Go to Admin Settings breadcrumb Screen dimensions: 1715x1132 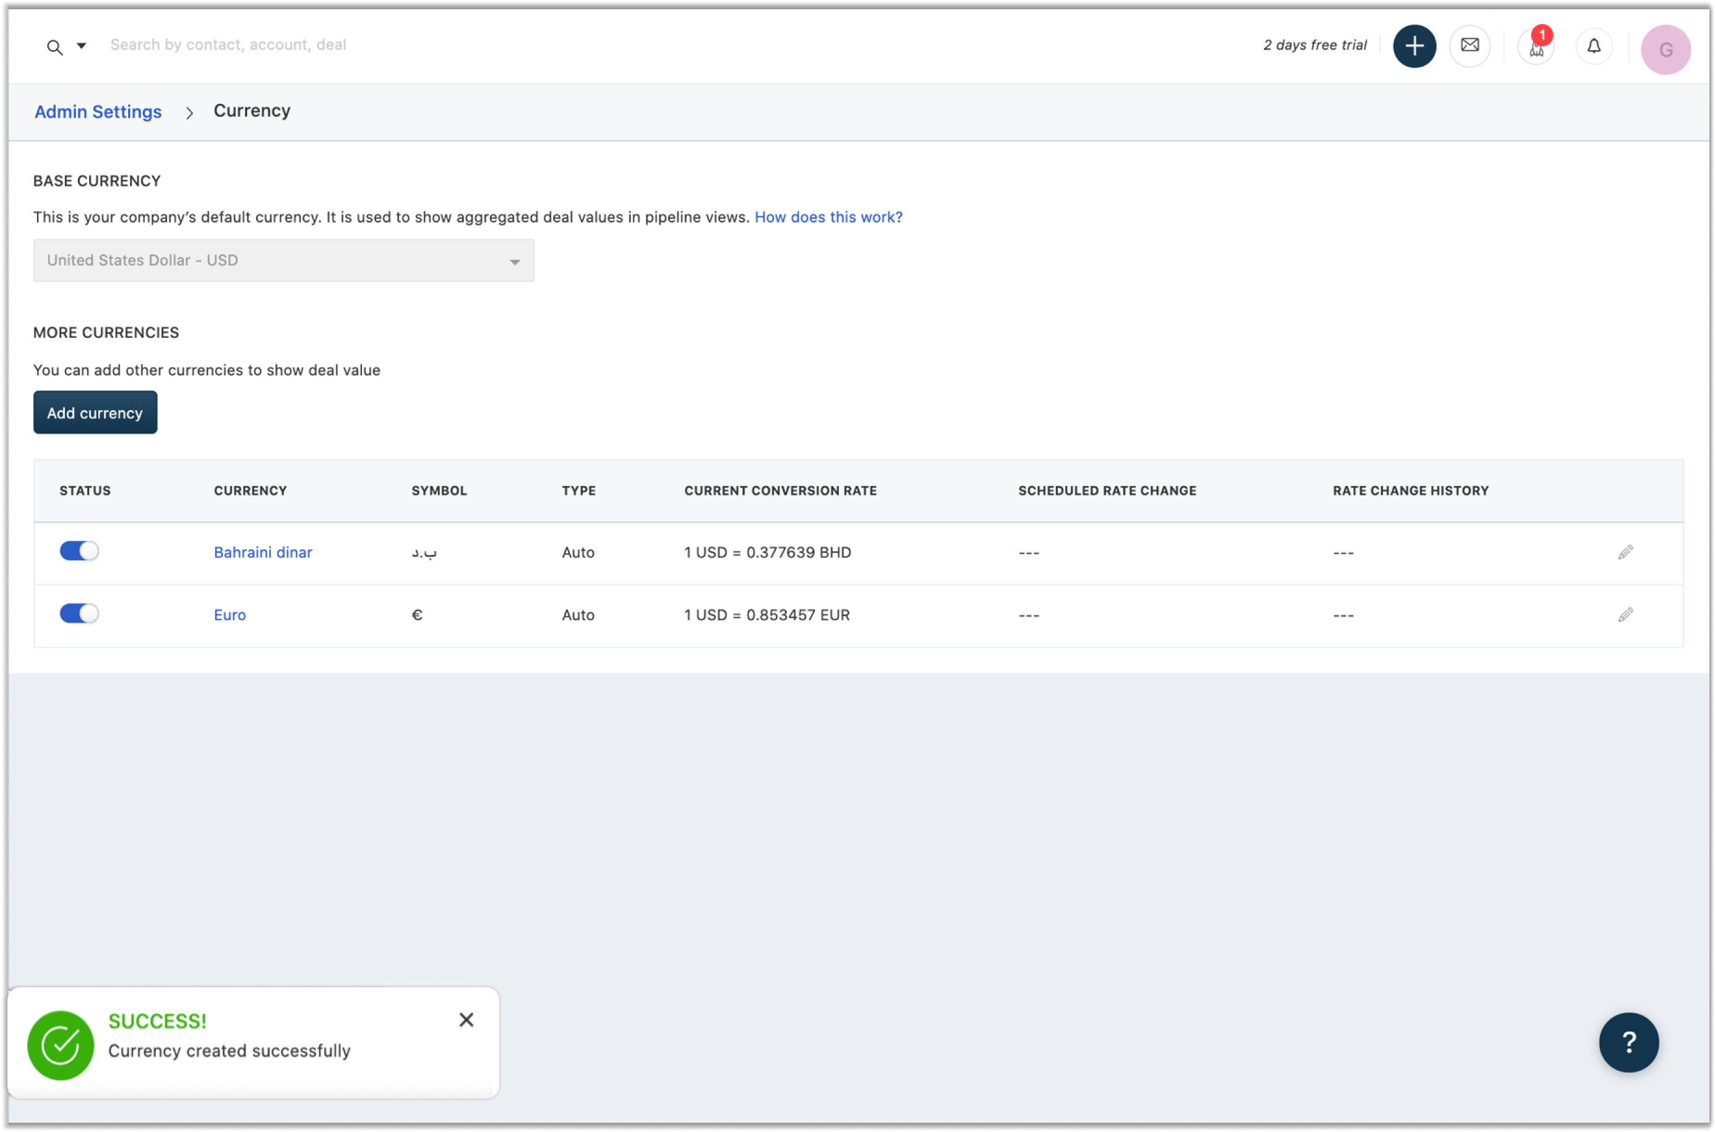[x=98, y=112]
